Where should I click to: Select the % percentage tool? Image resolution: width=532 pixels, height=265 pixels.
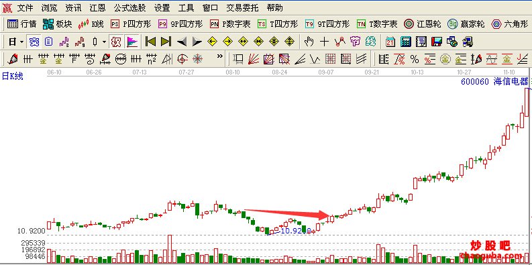[x=415, y=59]
